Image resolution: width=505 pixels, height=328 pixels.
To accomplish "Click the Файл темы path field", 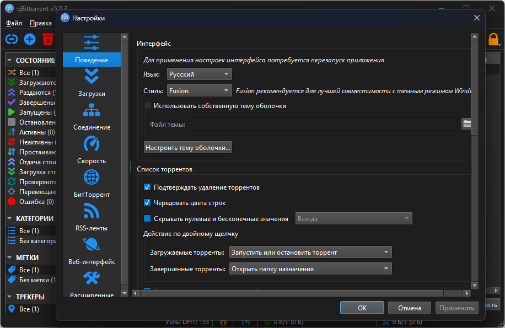I will click(323, 124).
